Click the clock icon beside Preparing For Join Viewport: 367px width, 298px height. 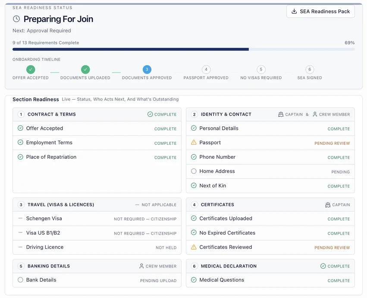coord(16,19)
